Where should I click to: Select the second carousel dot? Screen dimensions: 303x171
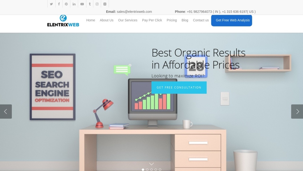(x=147, y=169)
